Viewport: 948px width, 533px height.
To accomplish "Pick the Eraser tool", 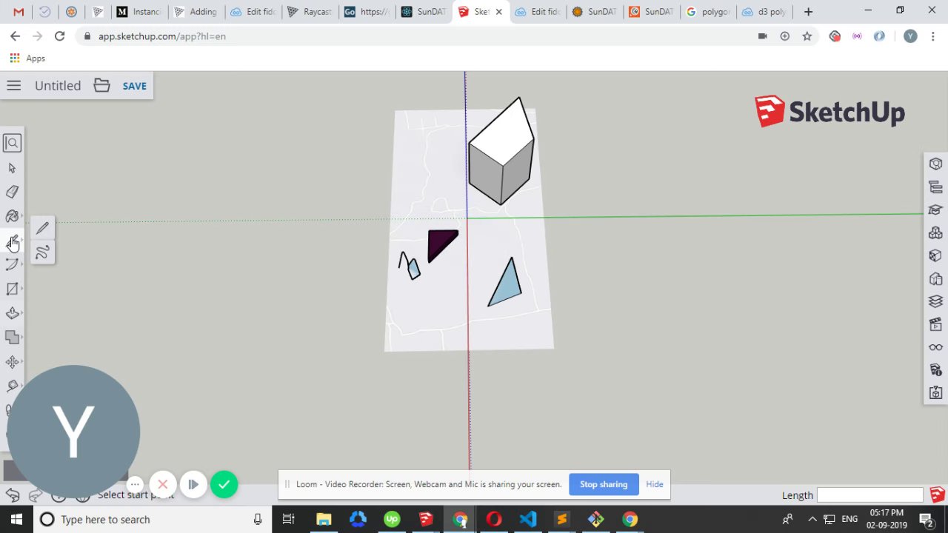I will [12, 192].
